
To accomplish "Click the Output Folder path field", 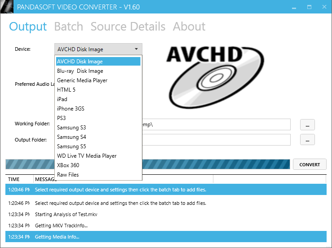I will 216,140.
